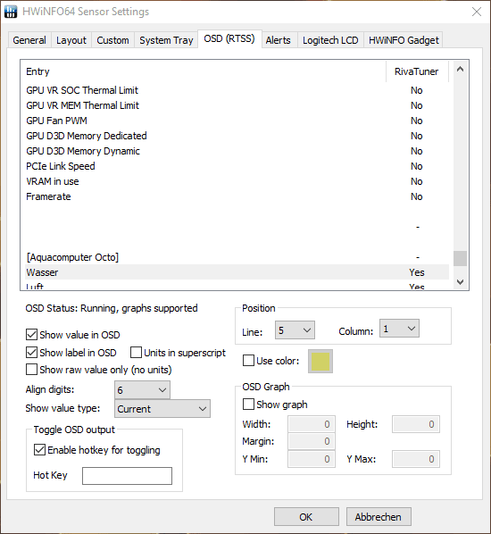Open the Custom tab
491x534 pixels.
tap(112, 40)
